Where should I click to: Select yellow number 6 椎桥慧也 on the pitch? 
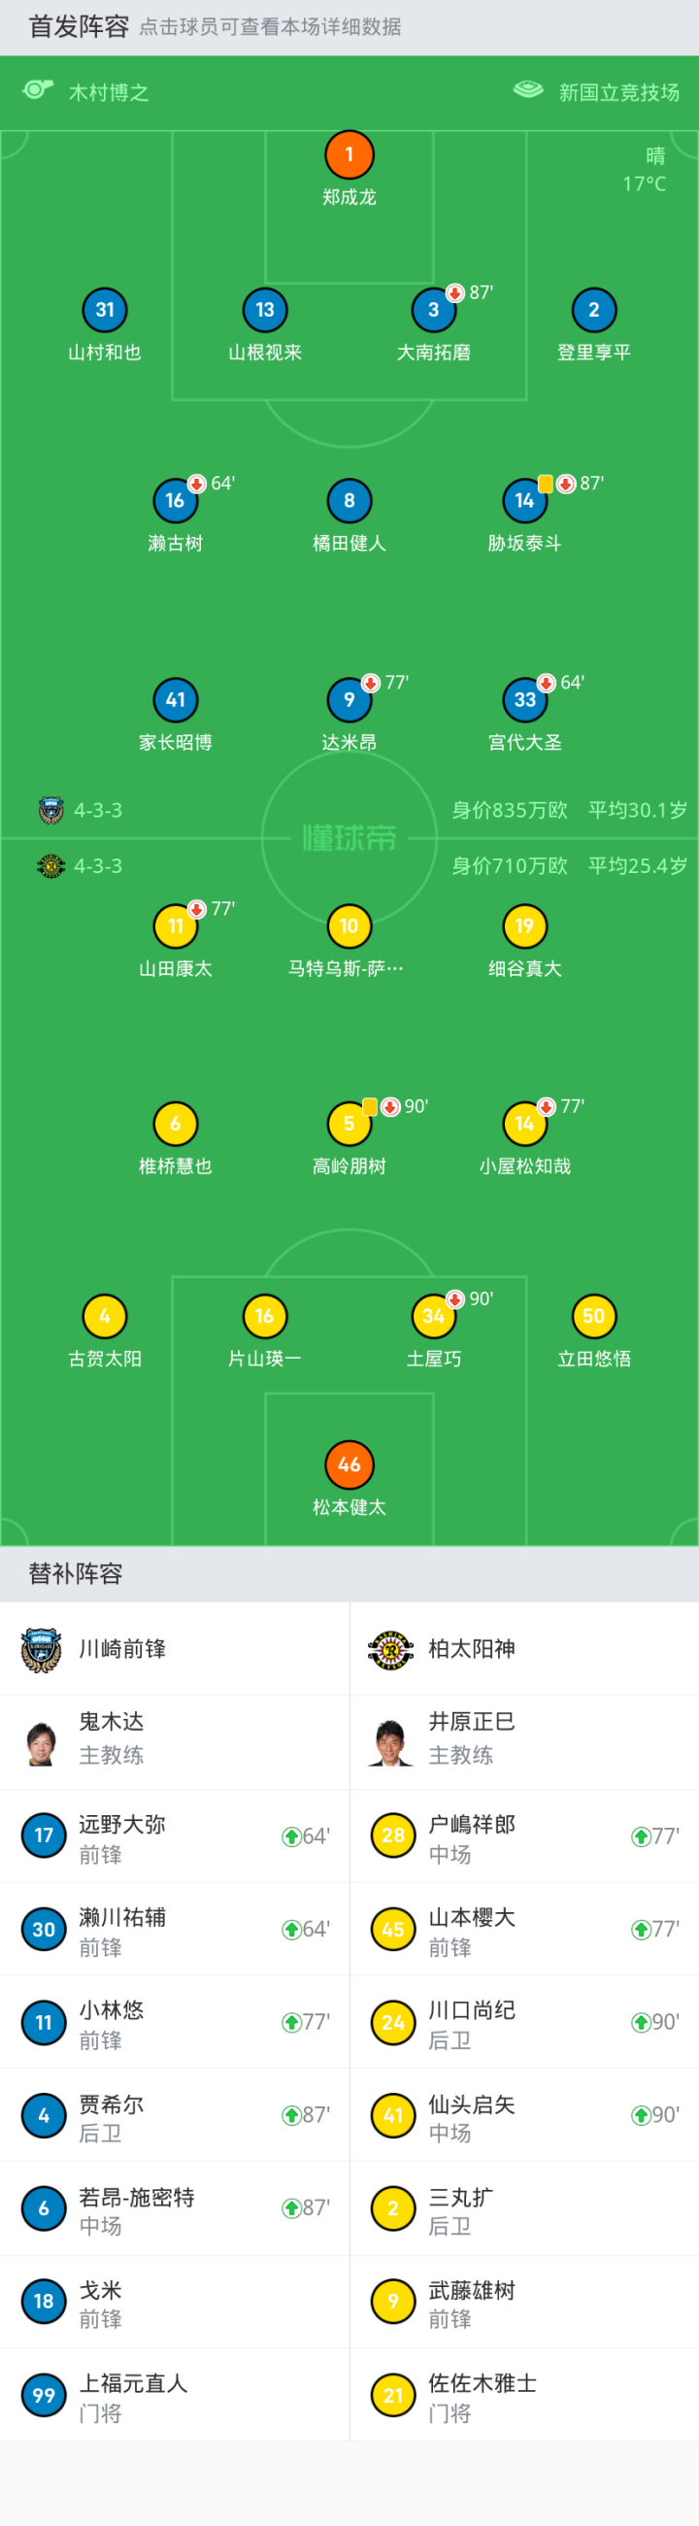pyautogui.click(x=176, y=1125)
